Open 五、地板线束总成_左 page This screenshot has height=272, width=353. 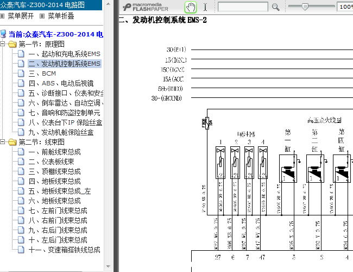click(x=60, y=191)
